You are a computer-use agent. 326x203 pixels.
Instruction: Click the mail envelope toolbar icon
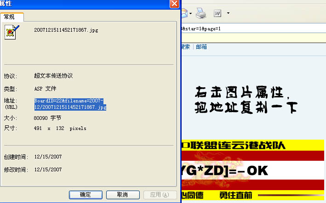coord(184,13)
